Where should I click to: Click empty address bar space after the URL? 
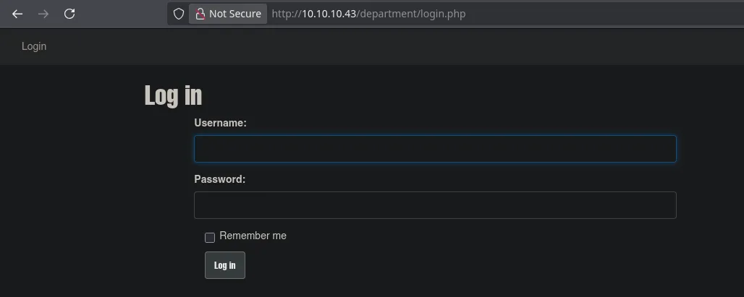pos(601,14)
